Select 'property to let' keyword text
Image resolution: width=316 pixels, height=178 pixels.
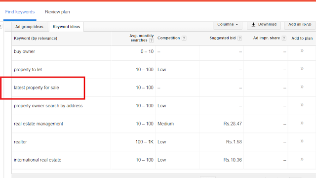28,70
